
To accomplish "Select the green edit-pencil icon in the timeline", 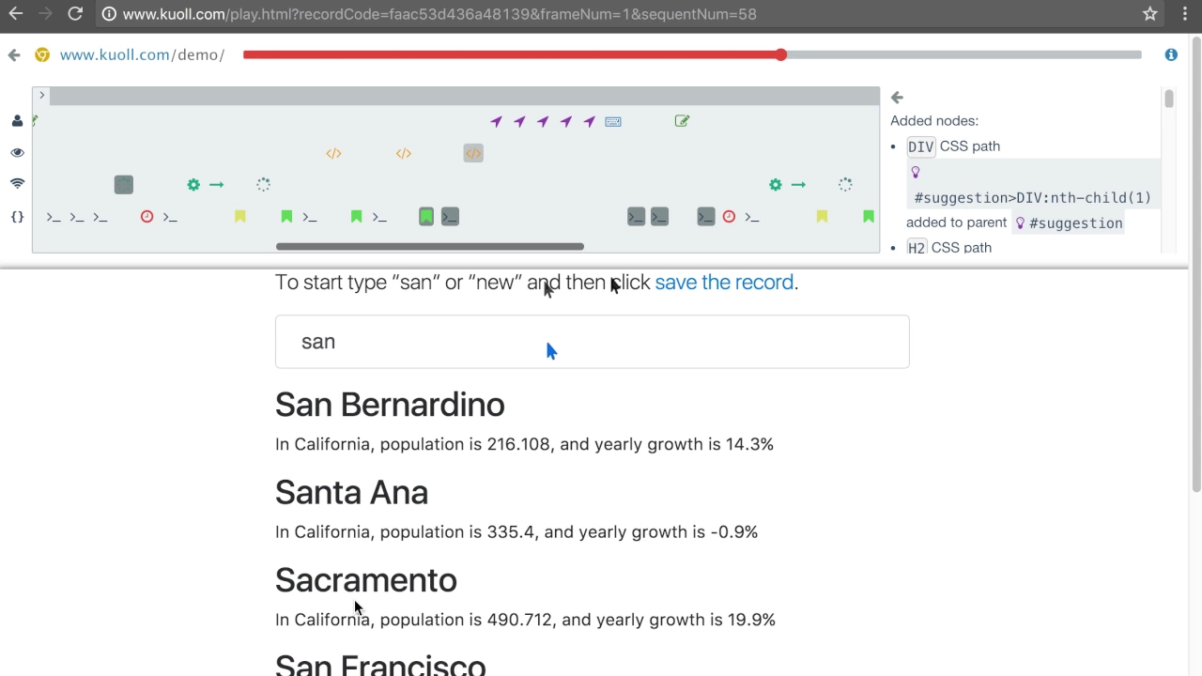I will (x=682, y=121).
